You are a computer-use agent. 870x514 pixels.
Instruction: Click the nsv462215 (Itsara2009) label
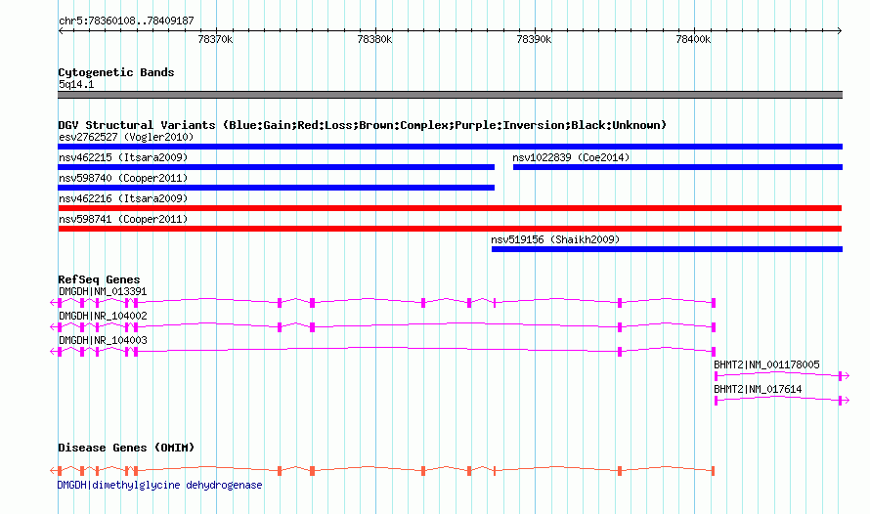point(123,157)
